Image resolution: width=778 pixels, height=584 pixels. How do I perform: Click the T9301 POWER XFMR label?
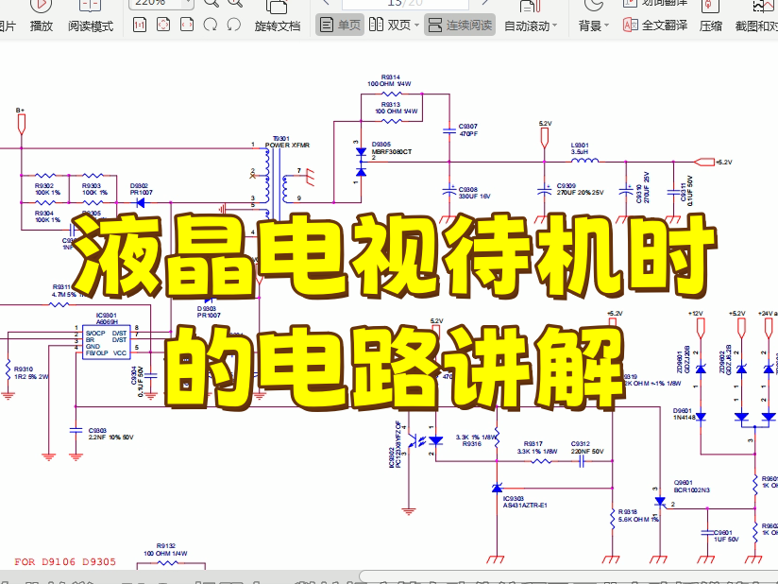click(287, 142)
